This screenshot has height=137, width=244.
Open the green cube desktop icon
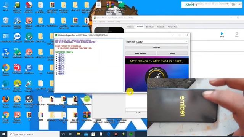click(87, 100)
